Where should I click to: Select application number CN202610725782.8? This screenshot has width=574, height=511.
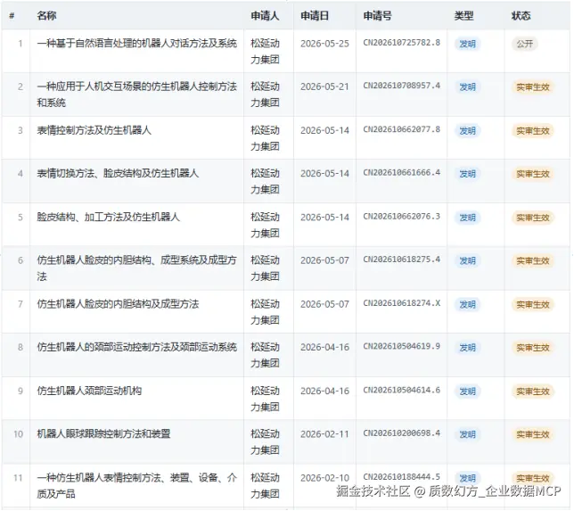point(402,43)
